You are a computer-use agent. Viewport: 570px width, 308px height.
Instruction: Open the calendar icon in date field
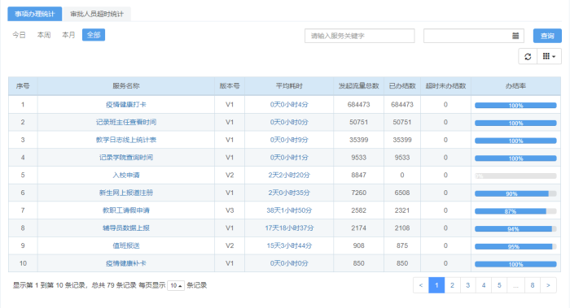point(515,36)
